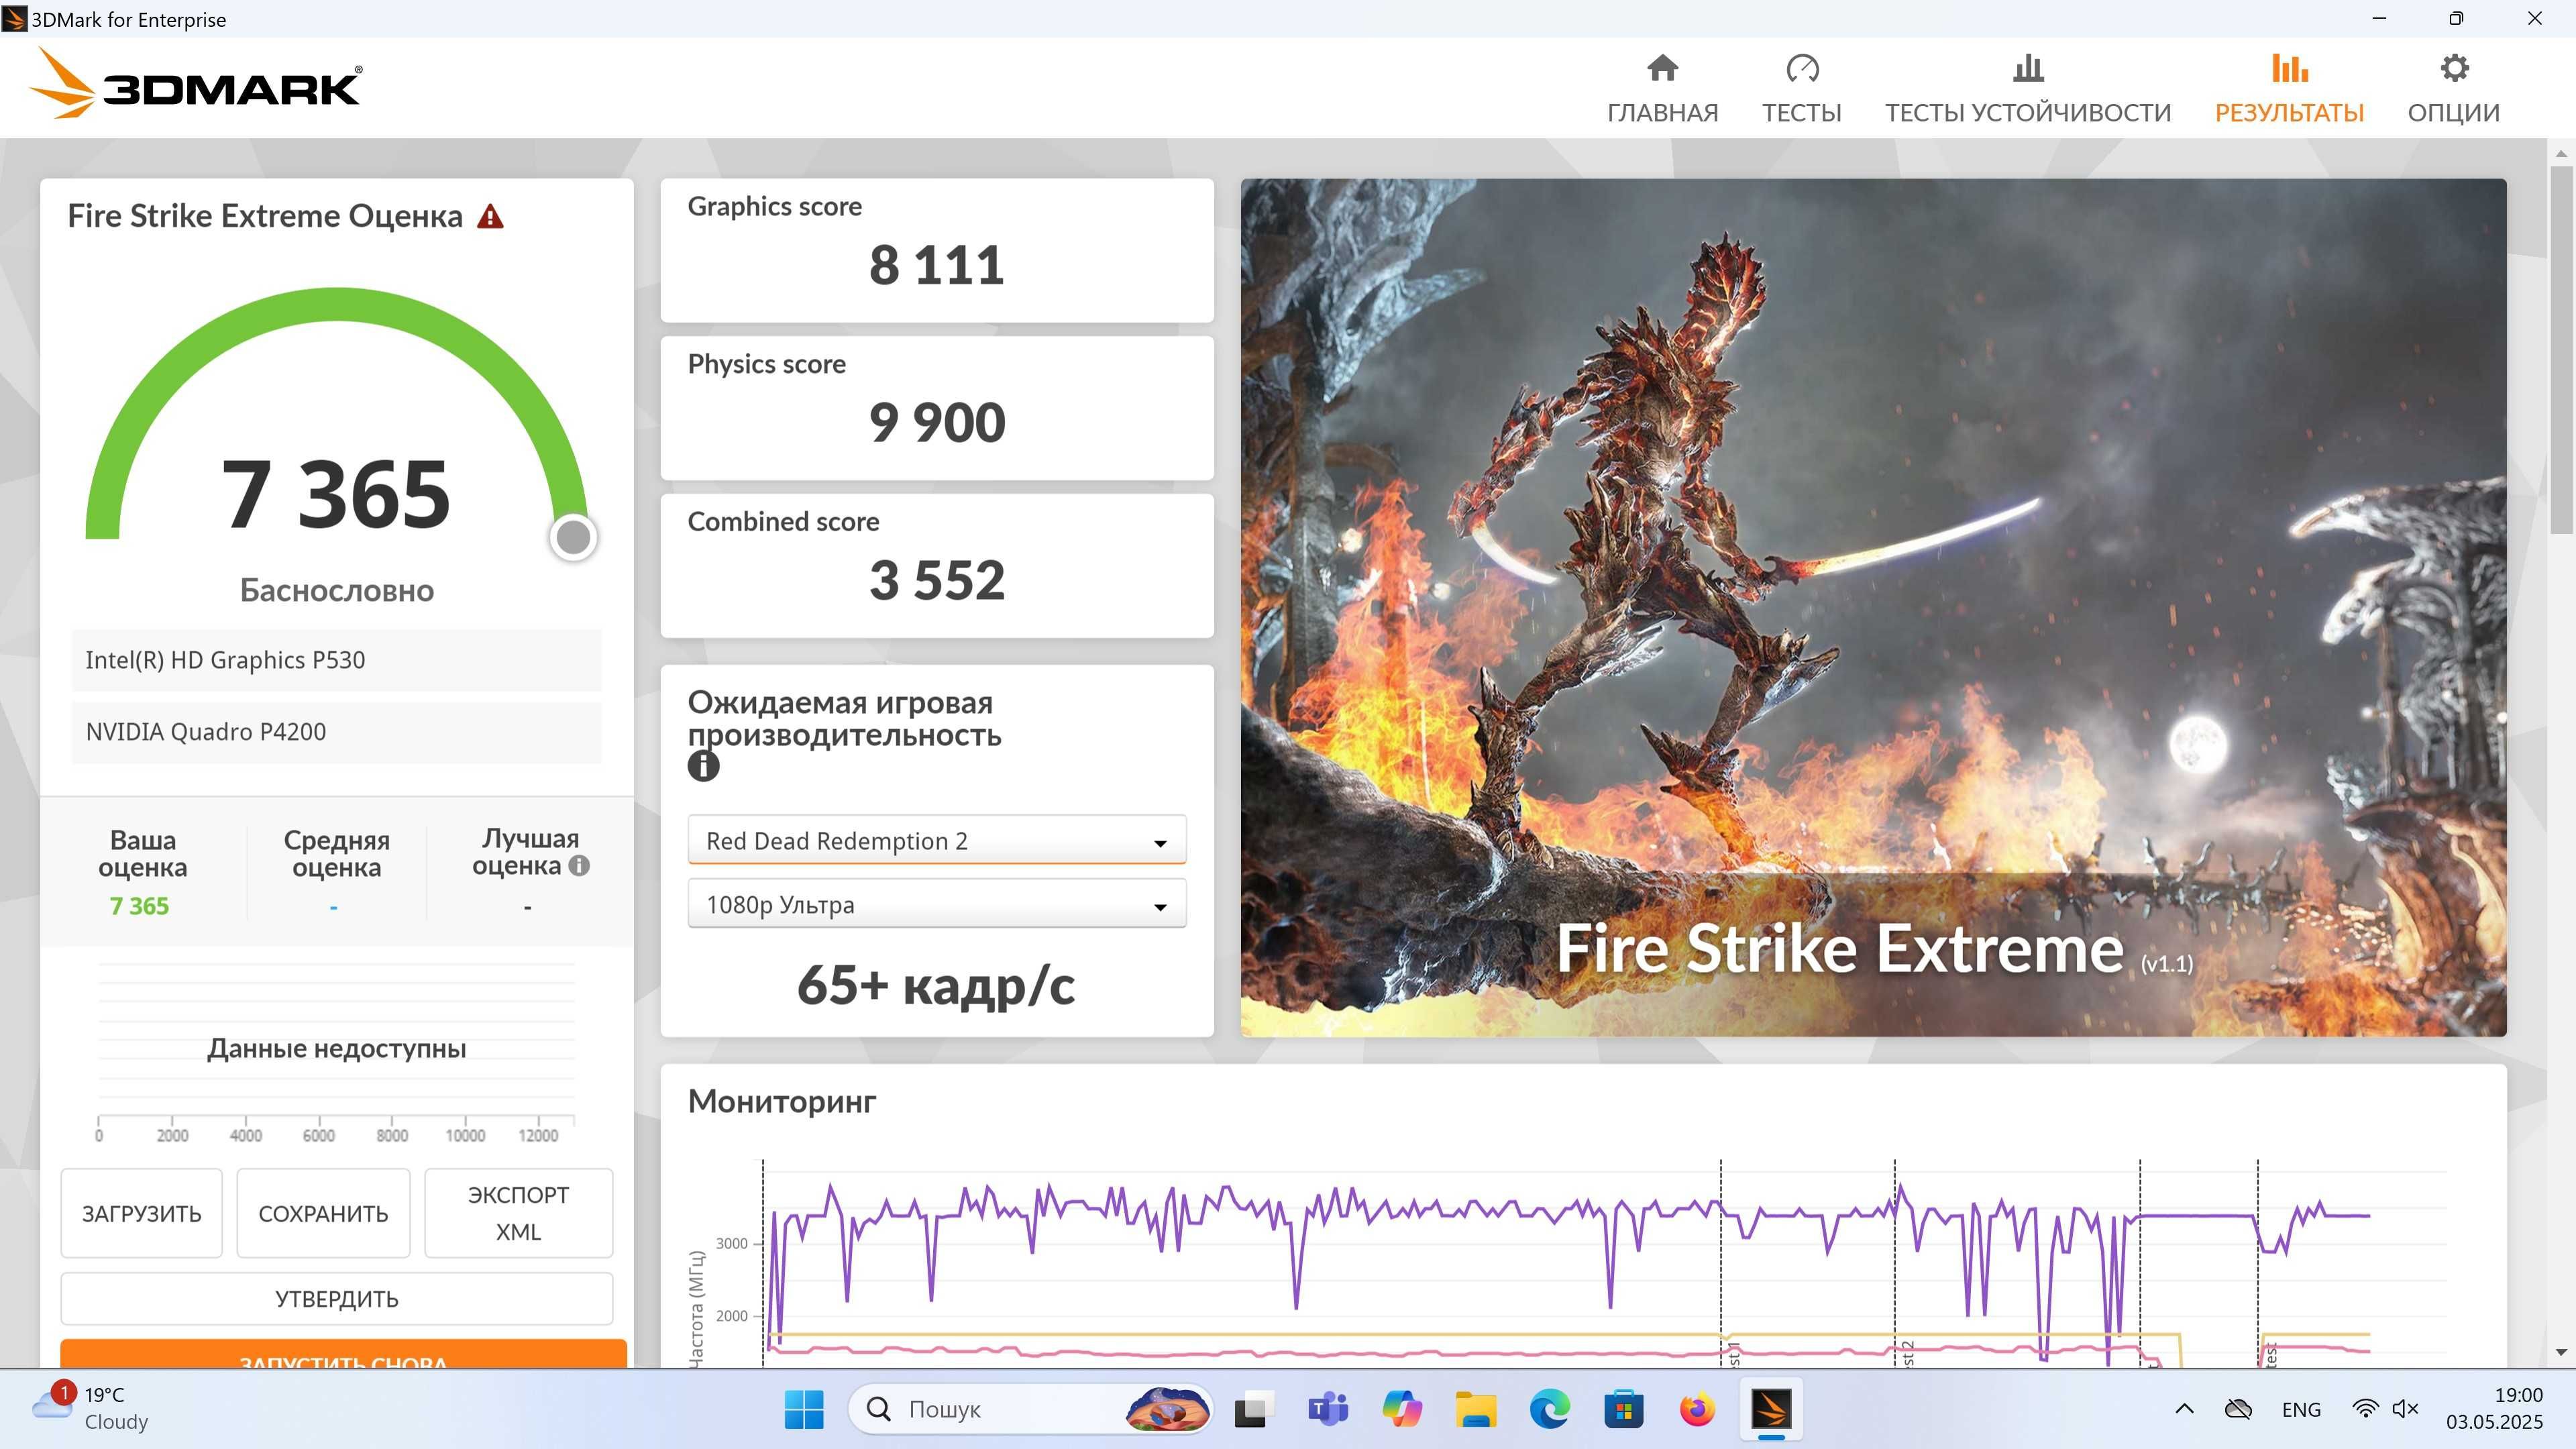
Task: Click the Physics score value 9 900
Action: tap(936, 422)
